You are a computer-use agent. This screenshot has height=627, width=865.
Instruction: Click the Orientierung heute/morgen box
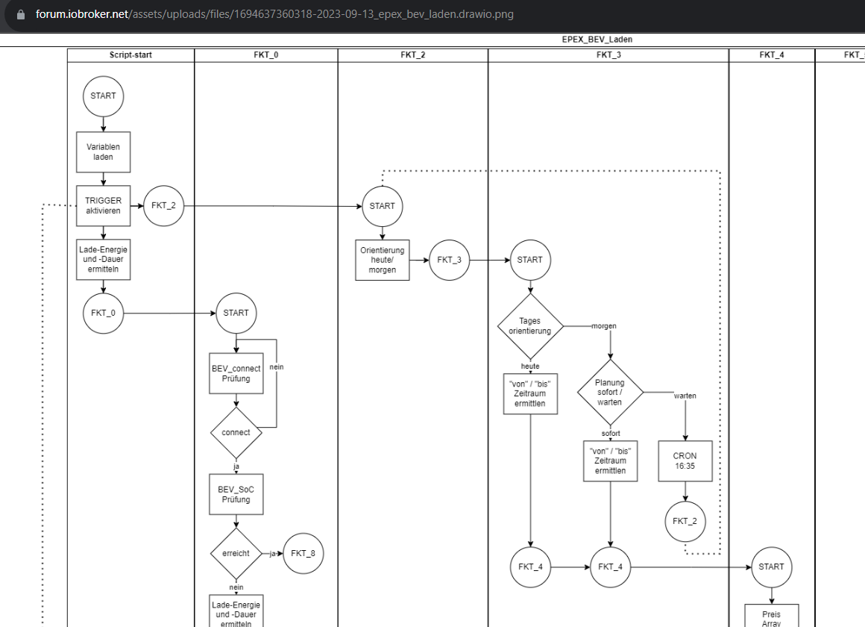click(x=382, y=260)
